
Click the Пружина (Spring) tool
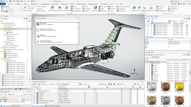click(111, 9)
